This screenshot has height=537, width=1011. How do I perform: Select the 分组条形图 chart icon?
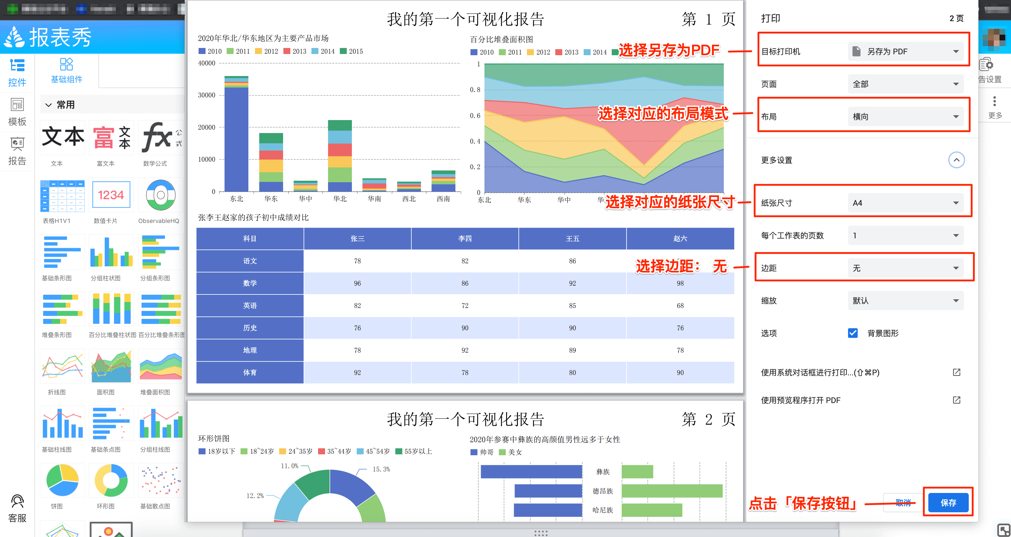[161, 252]
